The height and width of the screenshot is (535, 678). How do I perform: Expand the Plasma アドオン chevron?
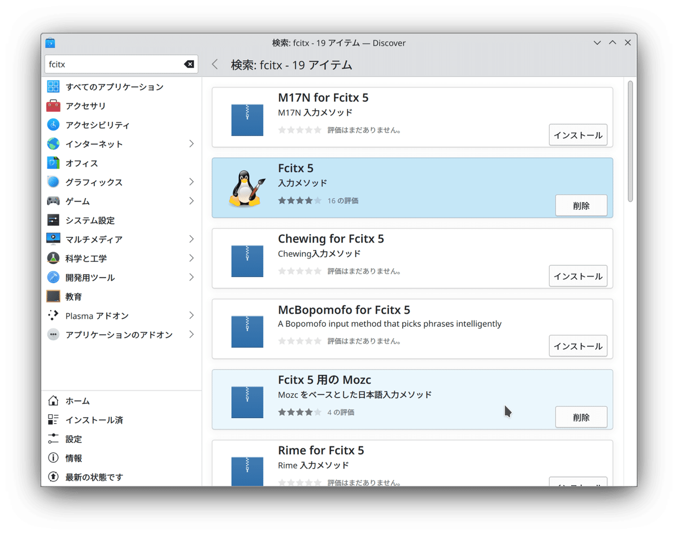coord(192,315)
